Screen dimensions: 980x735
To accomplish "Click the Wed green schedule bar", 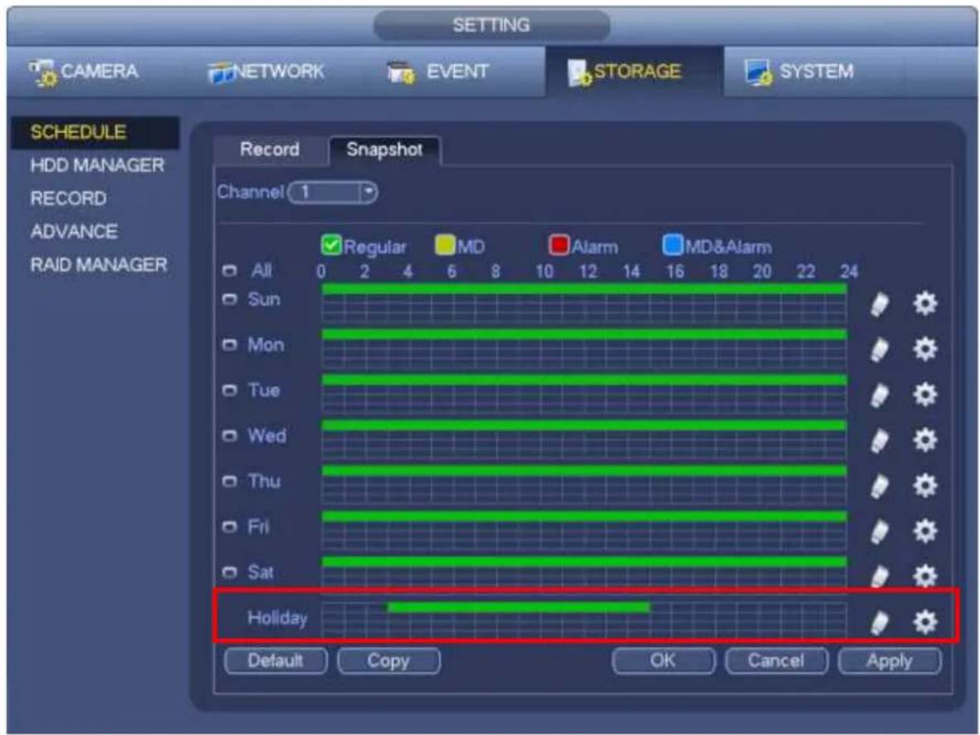I will [584, 425].
